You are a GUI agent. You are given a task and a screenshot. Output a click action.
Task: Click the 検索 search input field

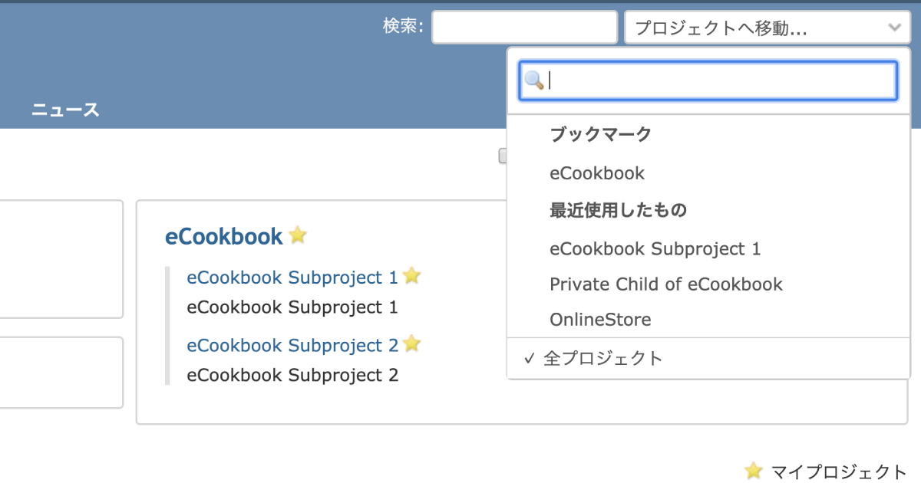525,28
